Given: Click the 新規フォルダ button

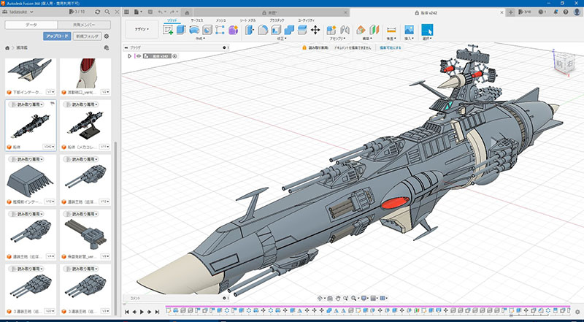Looking at the screenshot, I should pyautogui.click(x=87, y=37).
